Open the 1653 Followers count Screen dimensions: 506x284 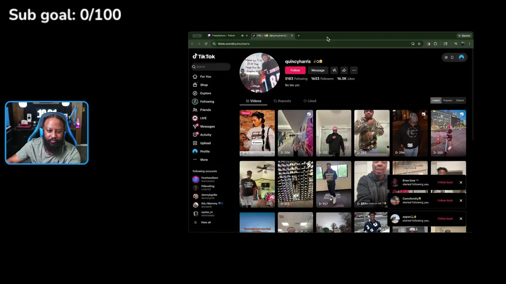point(322,78)
